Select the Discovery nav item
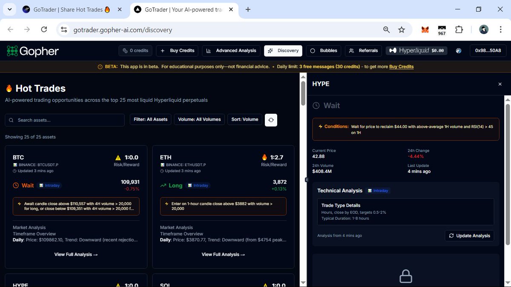511x287 pixels. [283, 50]
